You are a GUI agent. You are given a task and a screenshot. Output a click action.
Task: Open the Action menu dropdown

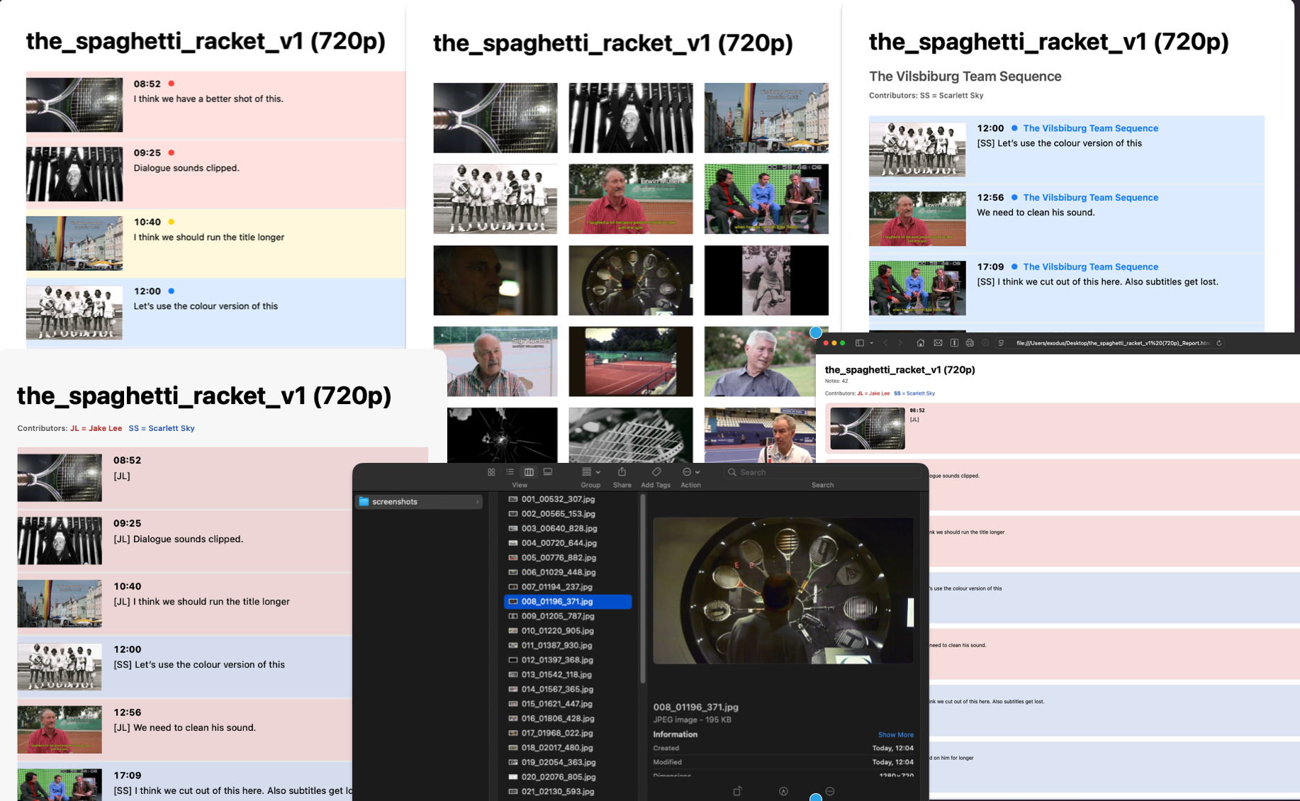tap(690, 471)
